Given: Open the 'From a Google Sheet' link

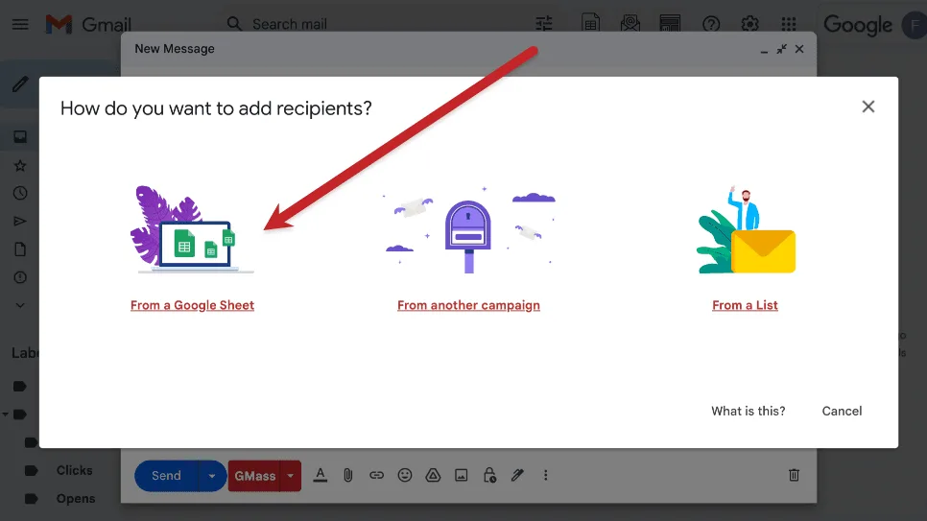Looking at the screenshot, I should tap(192, 305).
